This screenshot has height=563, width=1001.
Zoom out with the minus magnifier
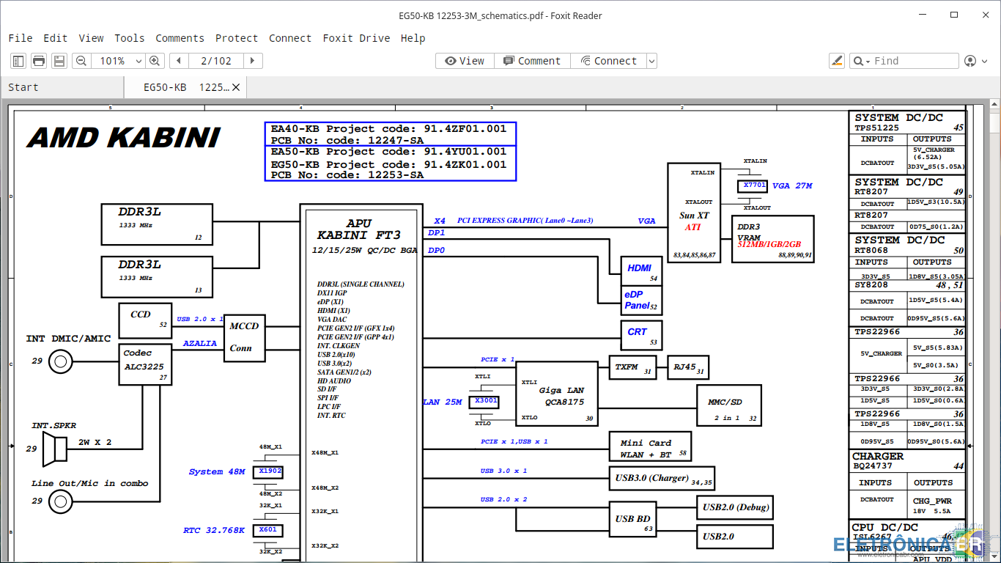[x=81, y=61]
